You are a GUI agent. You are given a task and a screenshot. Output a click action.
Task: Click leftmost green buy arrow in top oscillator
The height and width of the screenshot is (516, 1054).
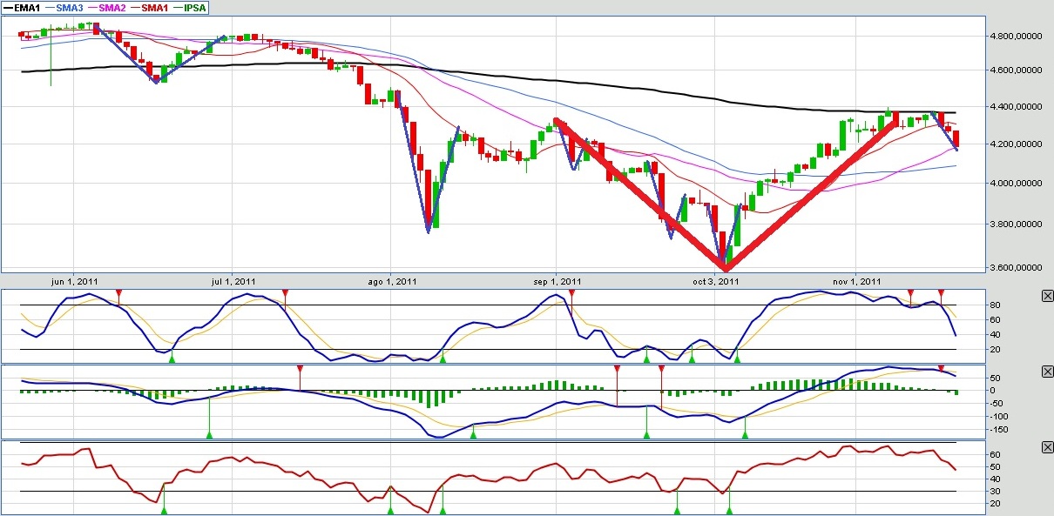point(172,358)
